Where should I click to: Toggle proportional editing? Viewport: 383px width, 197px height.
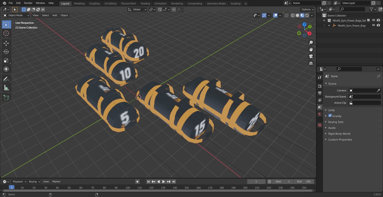pyautogui.click(x=174, y=10)
